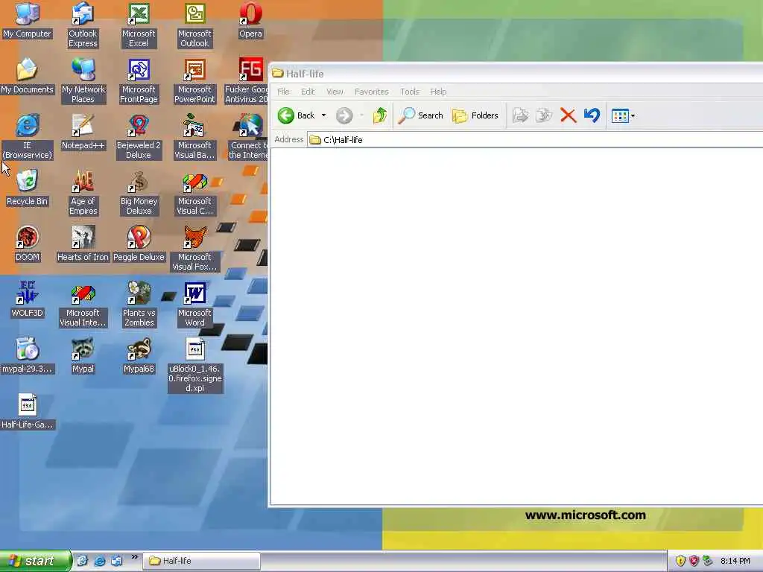Launch Notepad++ shortcut
This screenshot has width=763, height=572.
point(83,133)
